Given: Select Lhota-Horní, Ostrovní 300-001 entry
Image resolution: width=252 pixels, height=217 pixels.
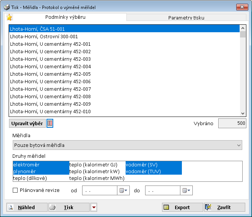Looking at the screenshot, I should tap(44, 36).
